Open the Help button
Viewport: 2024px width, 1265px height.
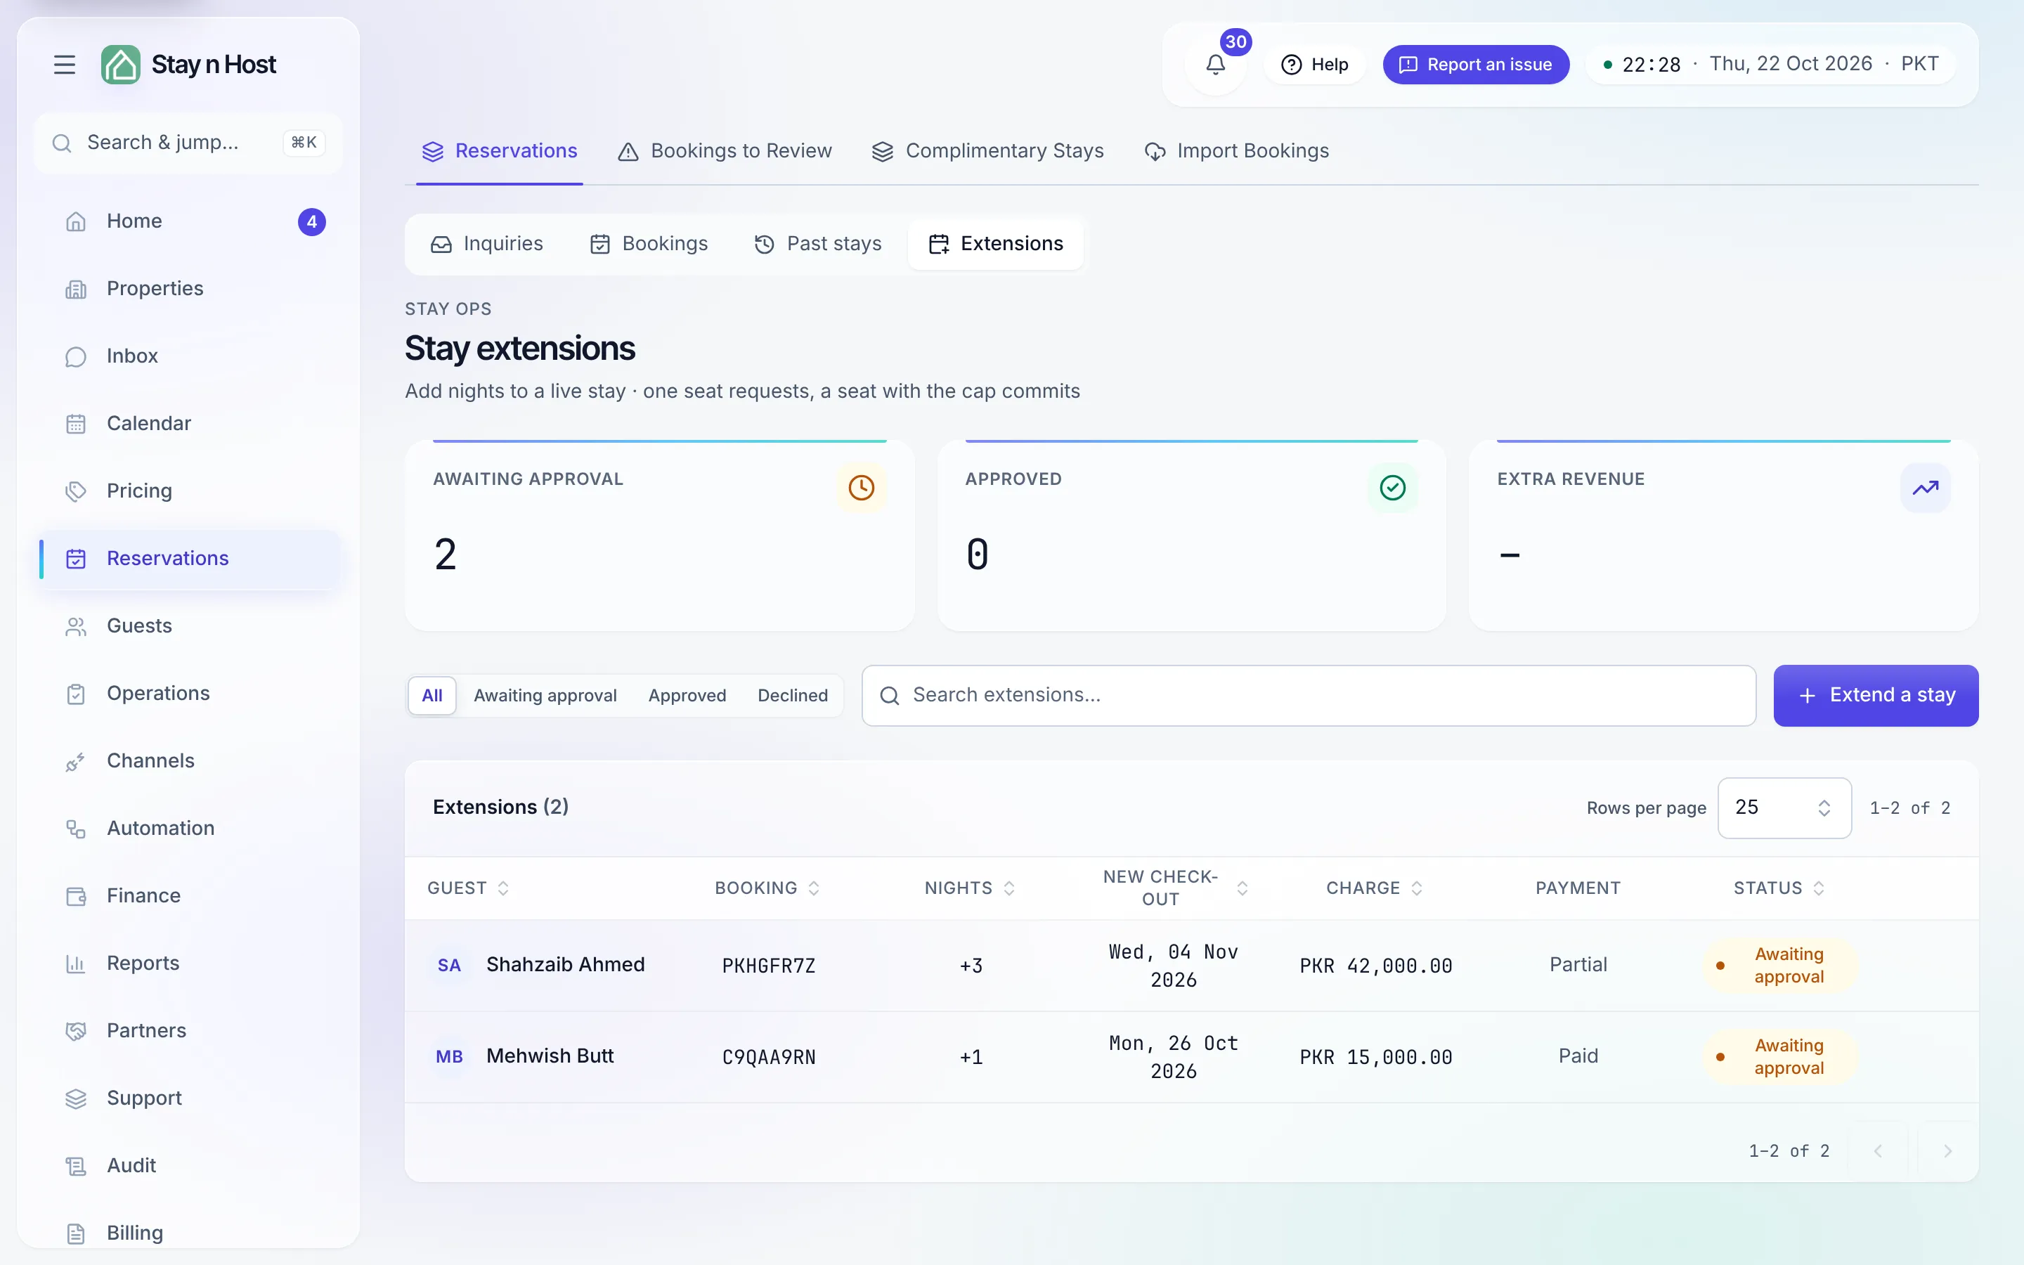(1315, 65)
